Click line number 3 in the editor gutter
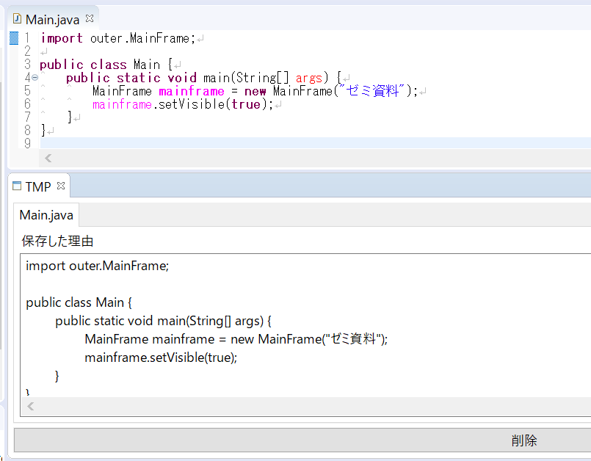The width and height of the screenshot is (591, 461). click(27, 65)
